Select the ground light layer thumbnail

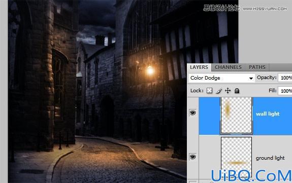[x=236, y=157]
